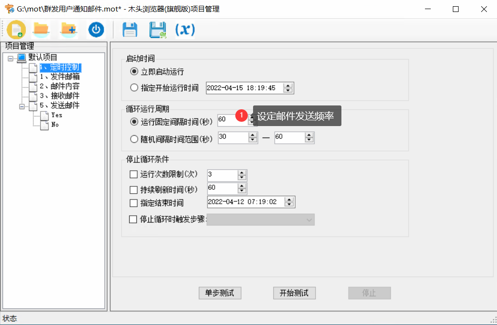
Task: Close the 项目管理 window
Action: point(484,9)
